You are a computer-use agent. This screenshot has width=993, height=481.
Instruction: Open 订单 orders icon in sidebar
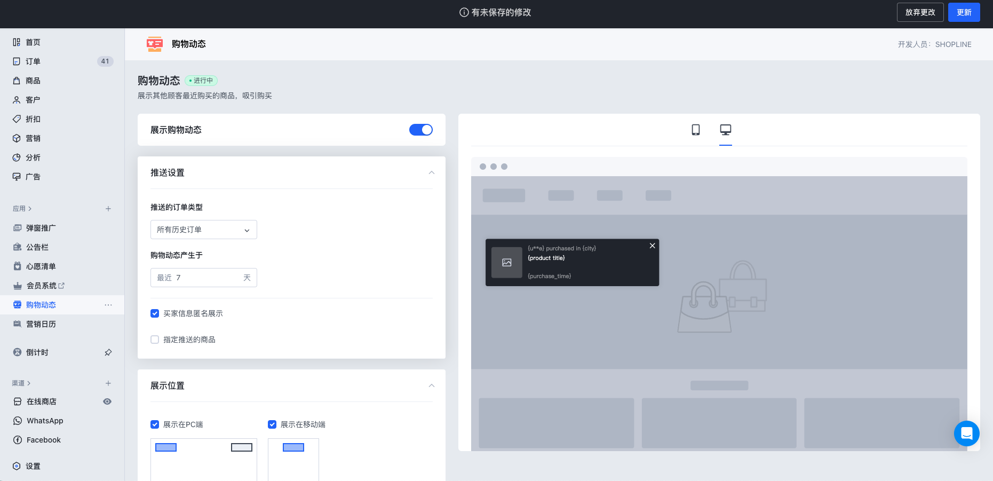[x=17, y=61]
